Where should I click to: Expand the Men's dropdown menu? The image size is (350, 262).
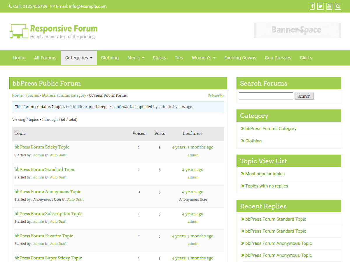(136, 58)
